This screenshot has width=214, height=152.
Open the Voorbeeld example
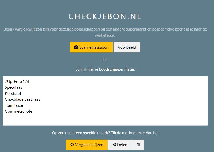[127, 47]
